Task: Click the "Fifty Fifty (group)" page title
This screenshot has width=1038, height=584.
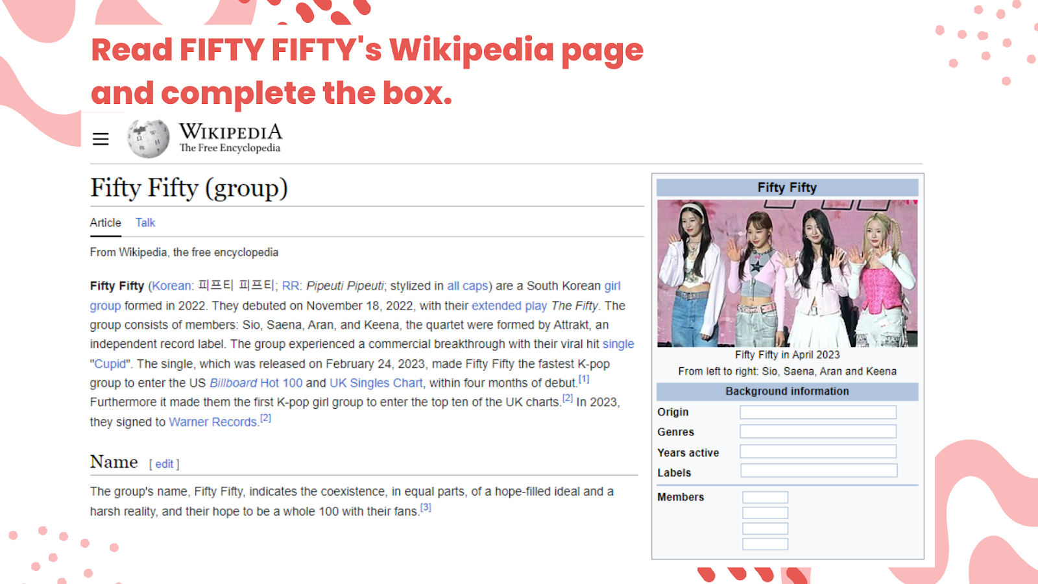Action: (x=189, y=188)
